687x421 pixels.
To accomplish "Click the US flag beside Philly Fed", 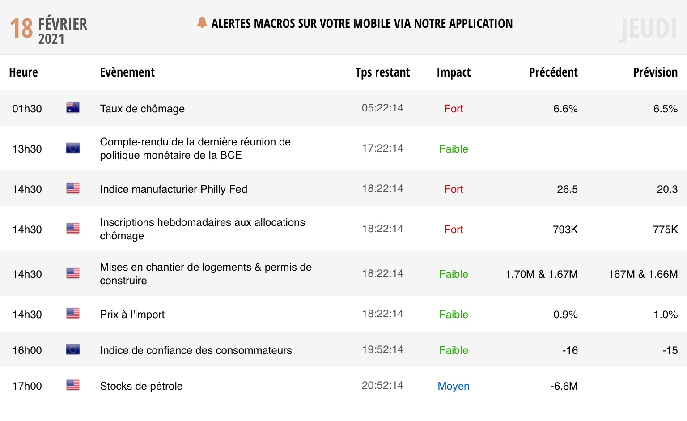I will coord(73,189).
